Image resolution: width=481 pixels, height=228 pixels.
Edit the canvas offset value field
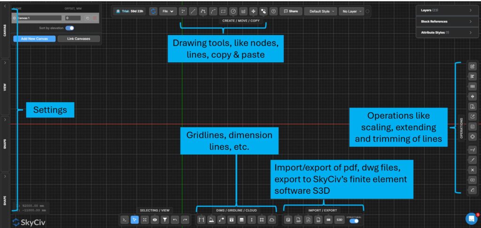73,18
